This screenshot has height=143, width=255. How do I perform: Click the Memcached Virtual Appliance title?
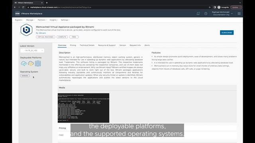(x=65, y=27)
